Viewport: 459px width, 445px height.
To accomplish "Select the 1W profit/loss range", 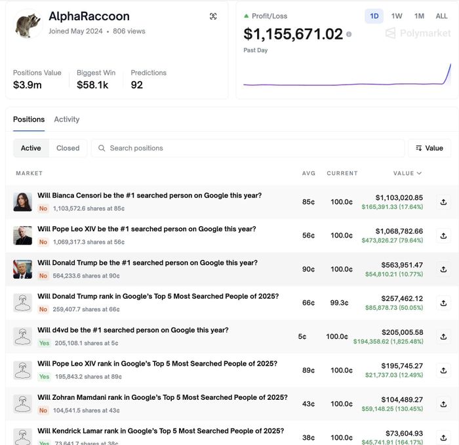I will (397, 16).
